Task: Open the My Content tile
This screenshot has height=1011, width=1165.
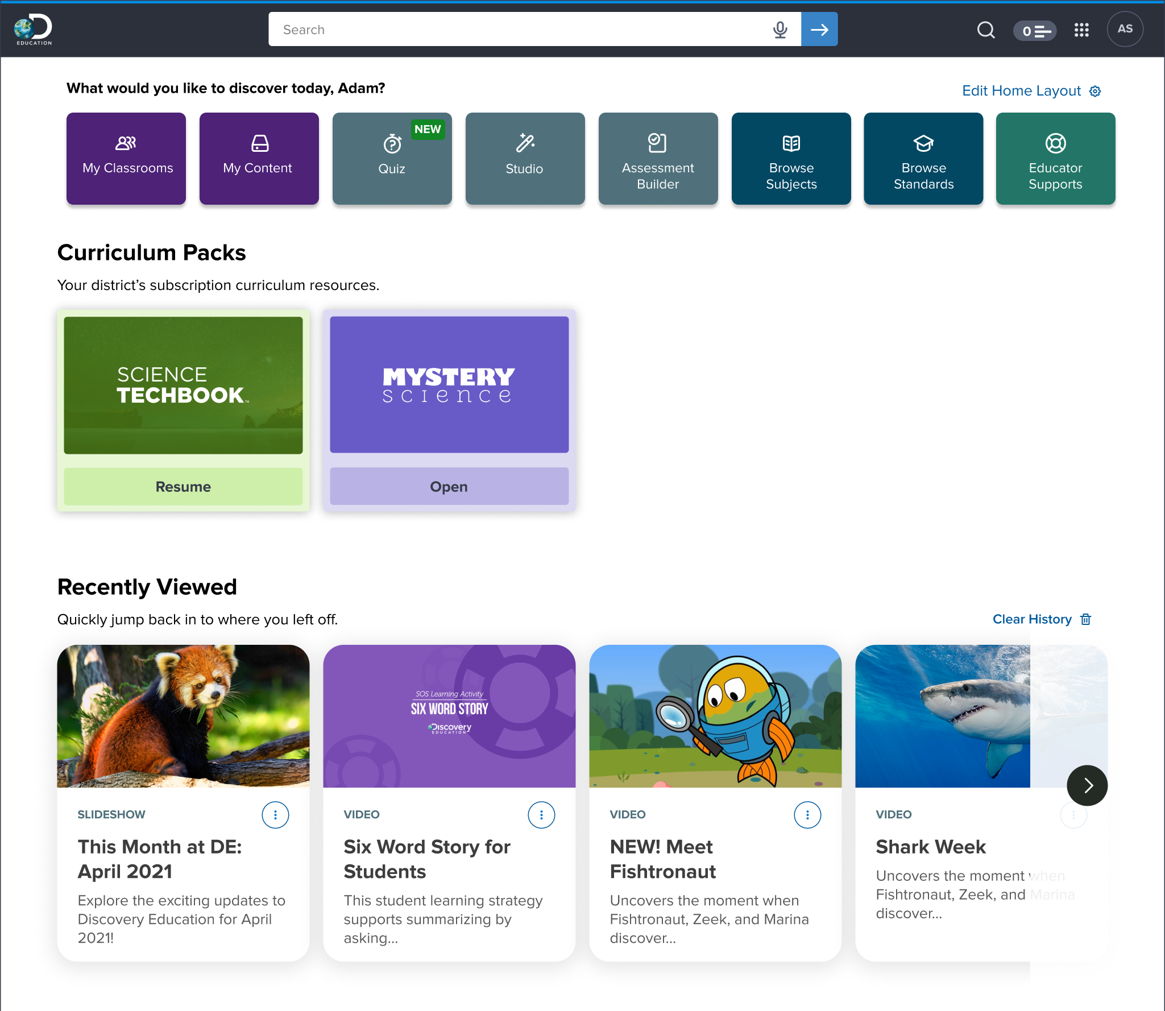Action: (x=259, y=159)
